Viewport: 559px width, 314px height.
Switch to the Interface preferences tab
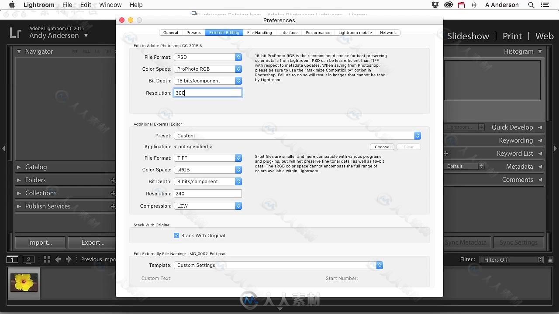pos(289,33)
